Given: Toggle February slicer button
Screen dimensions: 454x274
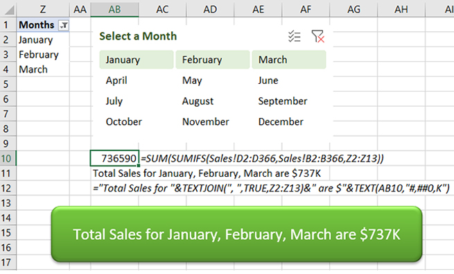Looking at the screenshot, I should (x=213, y=60).
